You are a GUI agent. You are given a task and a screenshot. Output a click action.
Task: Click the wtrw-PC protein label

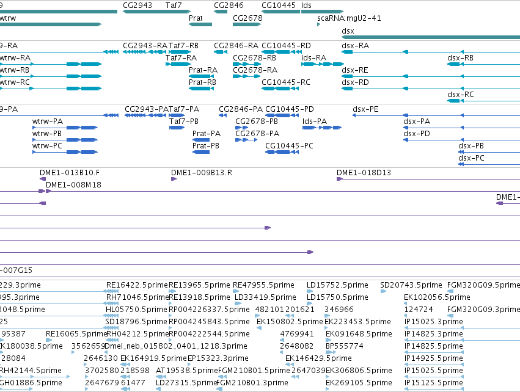click(x=47, y=146)
